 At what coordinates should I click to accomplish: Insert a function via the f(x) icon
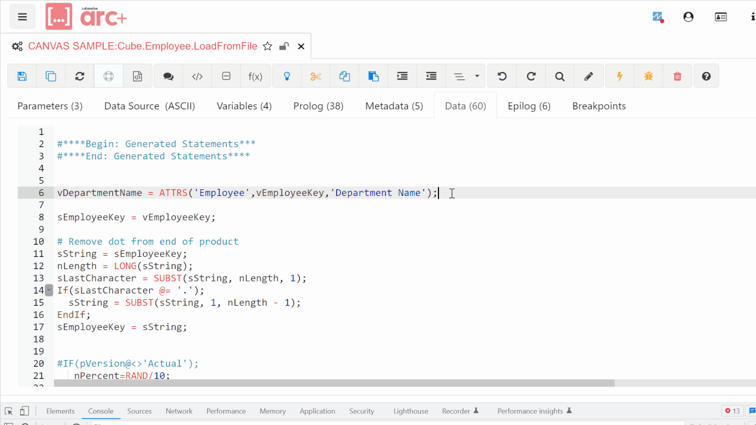tap(256, 76)
